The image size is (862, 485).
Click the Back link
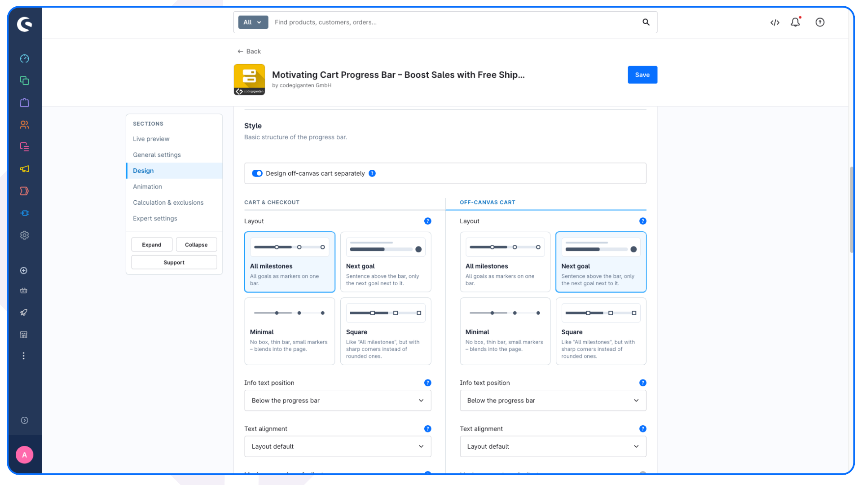click(x=249, y=51)
